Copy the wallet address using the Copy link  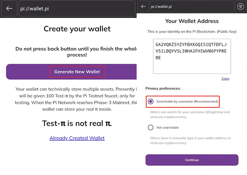pyautogui.click(x=225, y=79)
